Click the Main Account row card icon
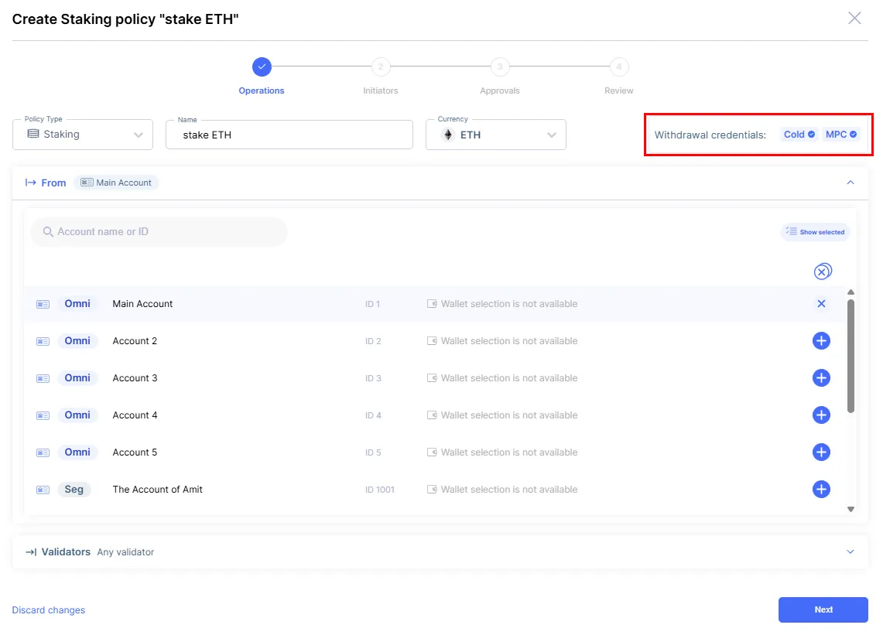The image size is (883, 635). [x=43, y=304]
